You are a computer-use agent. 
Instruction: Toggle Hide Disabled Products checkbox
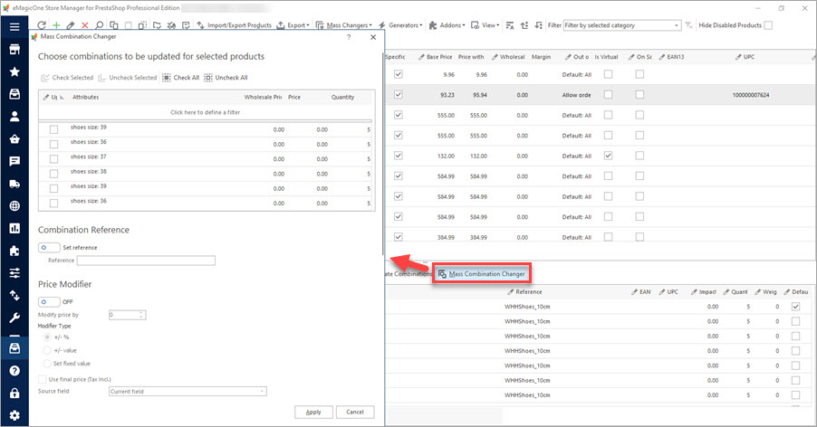tap(768, 25)
